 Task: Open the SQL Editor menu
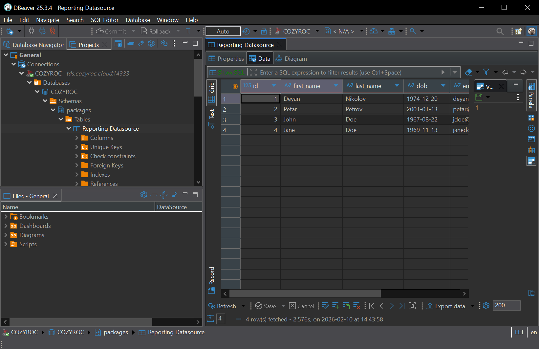[104, 20]
